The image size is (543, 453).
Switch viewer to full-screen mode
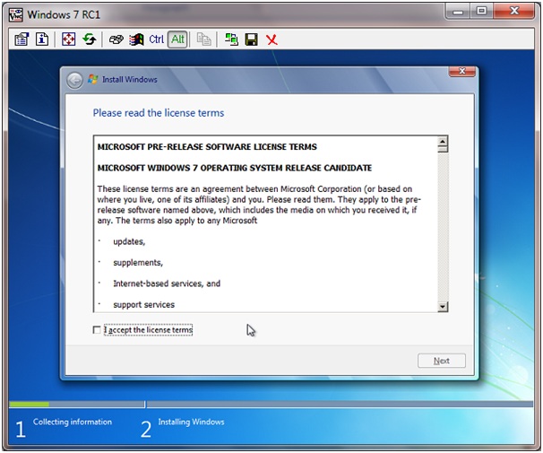[68, 39]
